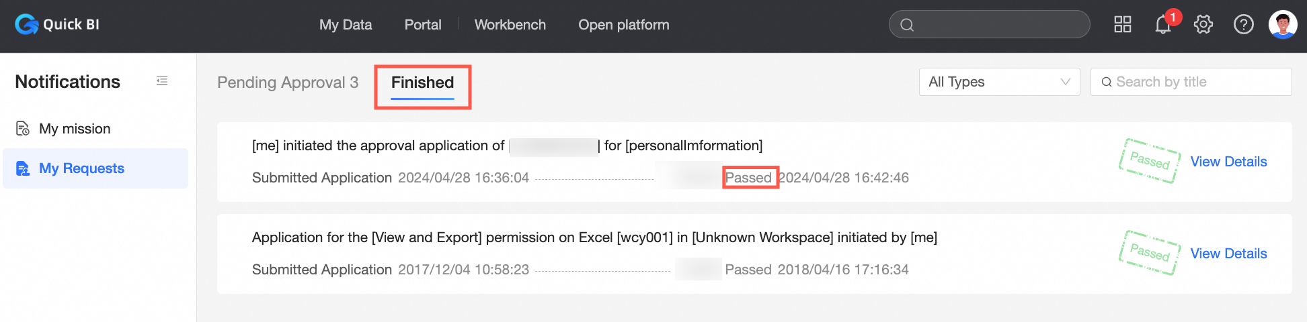Screen dimensions: 1307x322
Task: Open the My Data menu
Action: (x=346, y=25)
